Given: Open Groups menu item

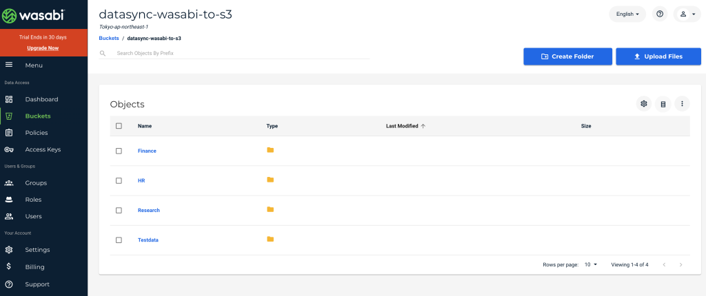Looking at the screenshot, I should click(36, 182).
